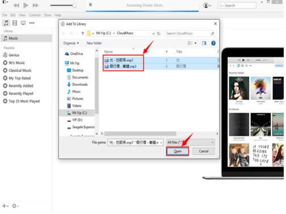
Task: Click the Search CloudMusic field
Action: [x=190, y=33]
